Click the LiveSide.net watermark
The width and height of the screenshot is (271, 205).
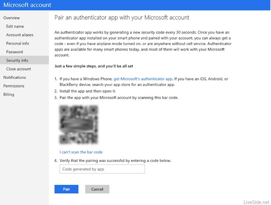[x=256, y=202]
